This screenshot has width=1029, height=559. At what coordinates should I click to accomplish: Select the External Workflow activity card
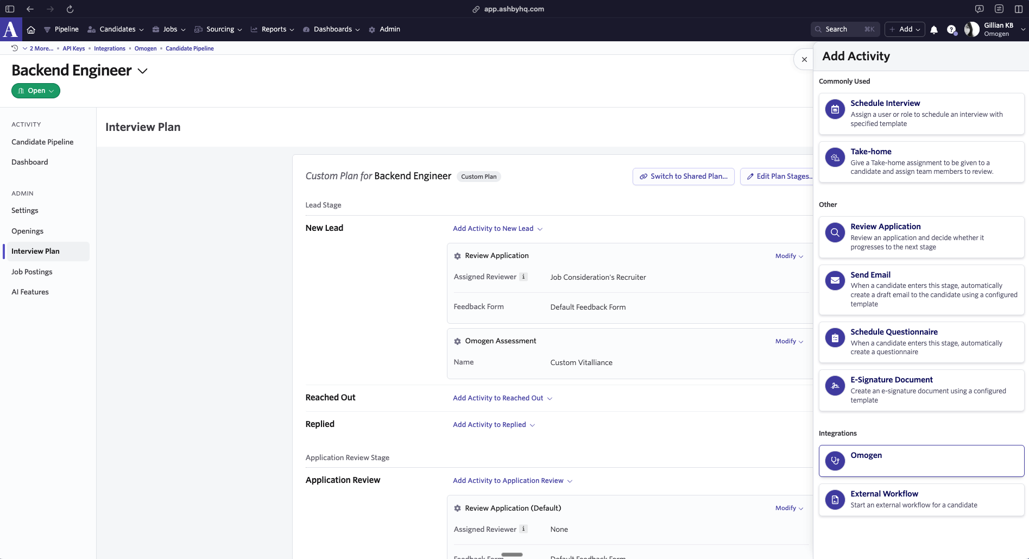(x=921, y=499)
